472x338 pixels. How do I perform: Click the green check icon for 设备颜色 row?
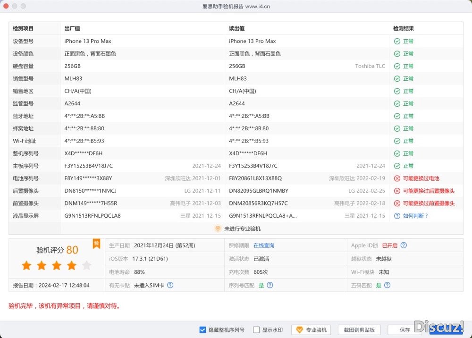pyautogui.click(x=397, y=53)
